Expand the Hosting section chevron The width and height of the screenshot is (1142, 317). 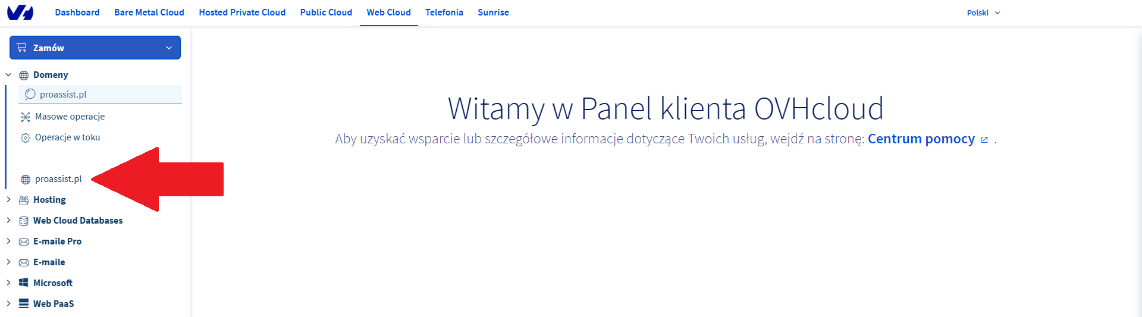(8, 200)
